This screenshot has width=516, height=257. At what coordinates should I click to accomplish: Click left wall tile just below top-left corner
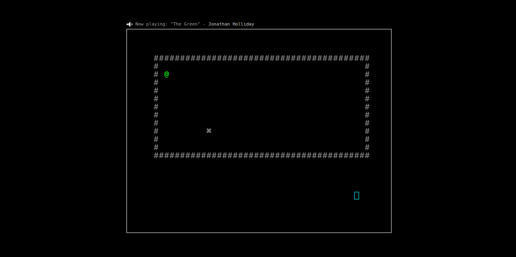[x=156, y=66]
